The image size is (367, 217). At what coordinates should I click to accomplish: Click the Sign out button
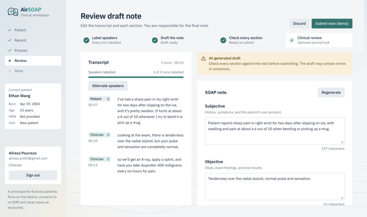point(33,175)
